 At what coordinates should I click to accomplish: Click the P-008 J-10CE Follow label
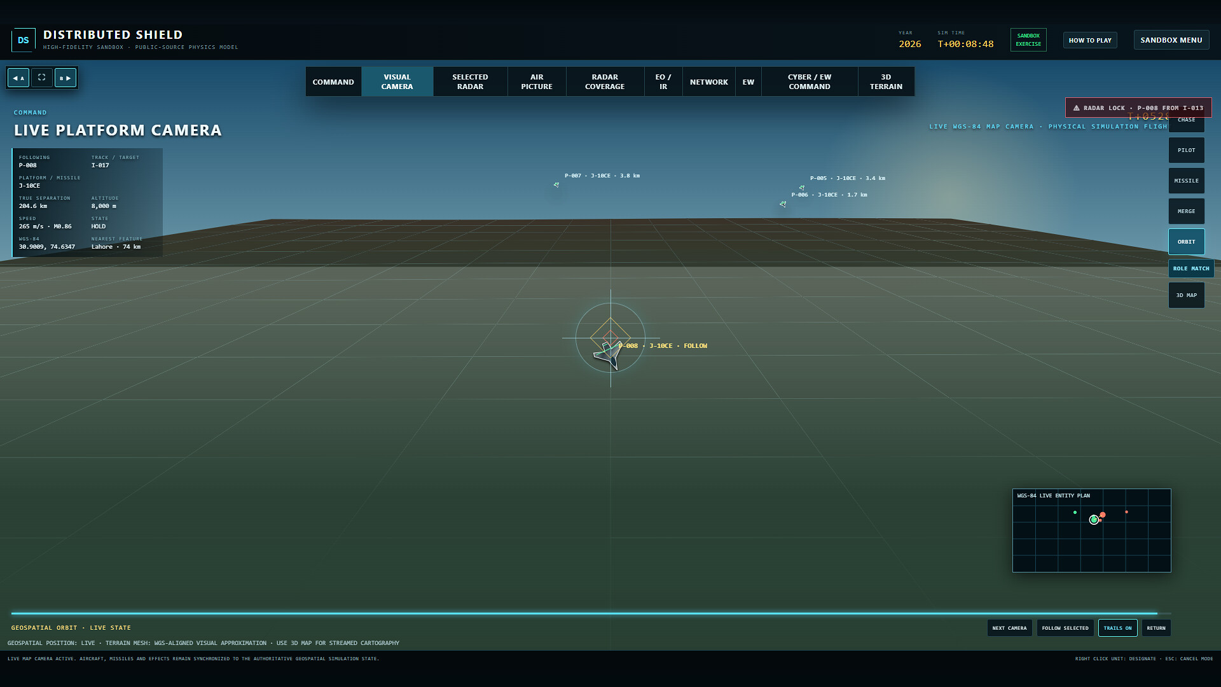tap(663, 346)
